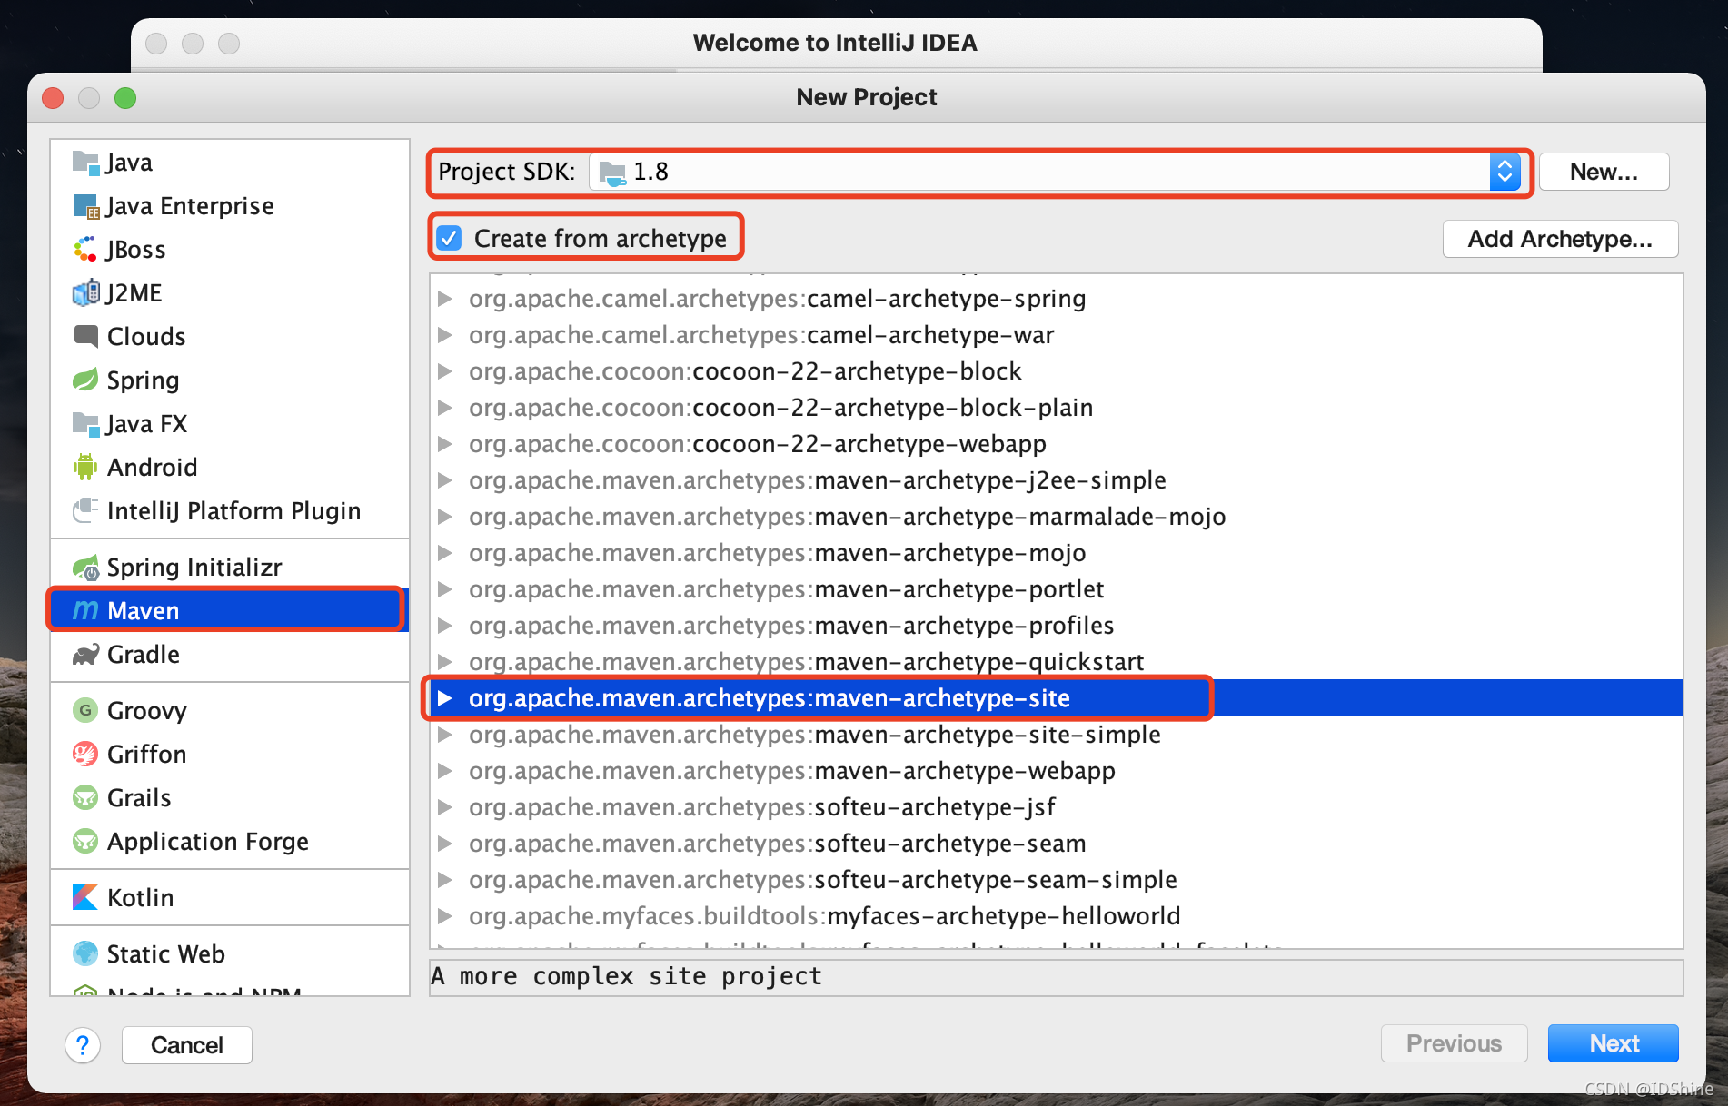Select Java in the project type list
The height and width of the screenshot is (1106, 1728).
coord(230,163)
